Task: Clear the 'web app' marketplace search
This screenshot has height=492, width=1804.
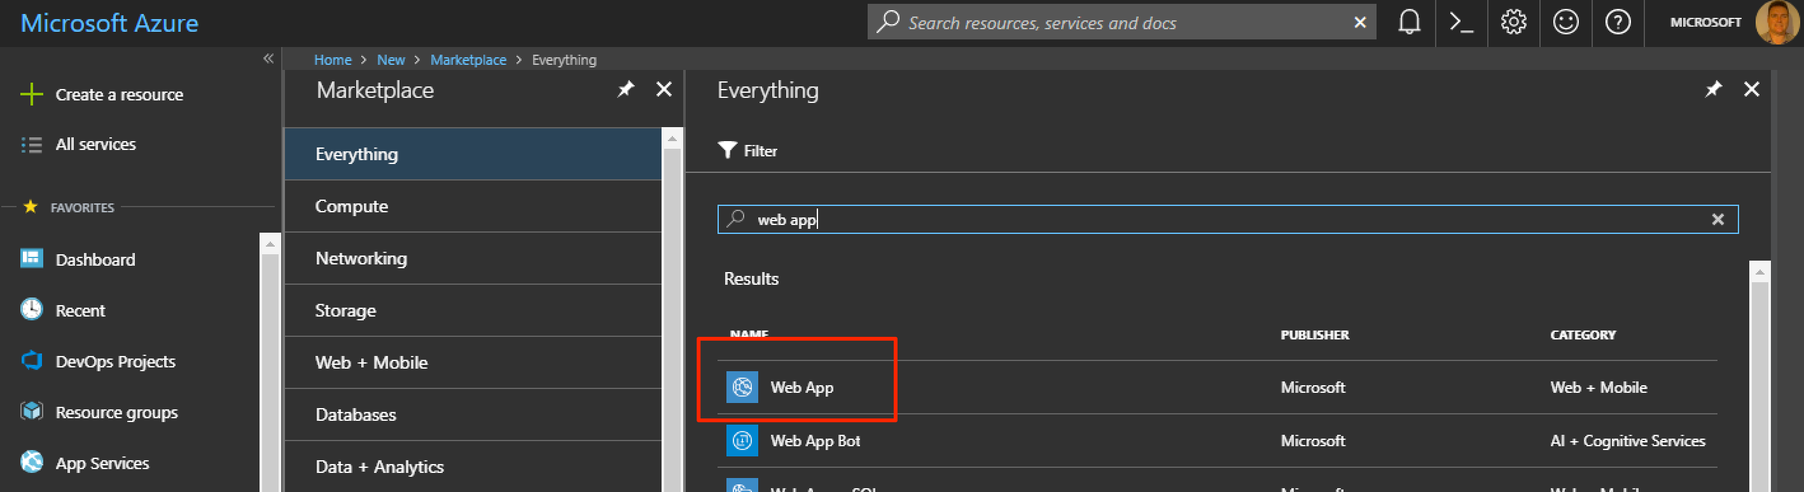Action: click(1718, 220)
